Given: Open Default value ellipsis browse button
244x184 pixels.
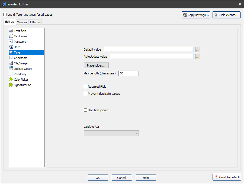Looking at the screenshot, I should pos(198,50).
